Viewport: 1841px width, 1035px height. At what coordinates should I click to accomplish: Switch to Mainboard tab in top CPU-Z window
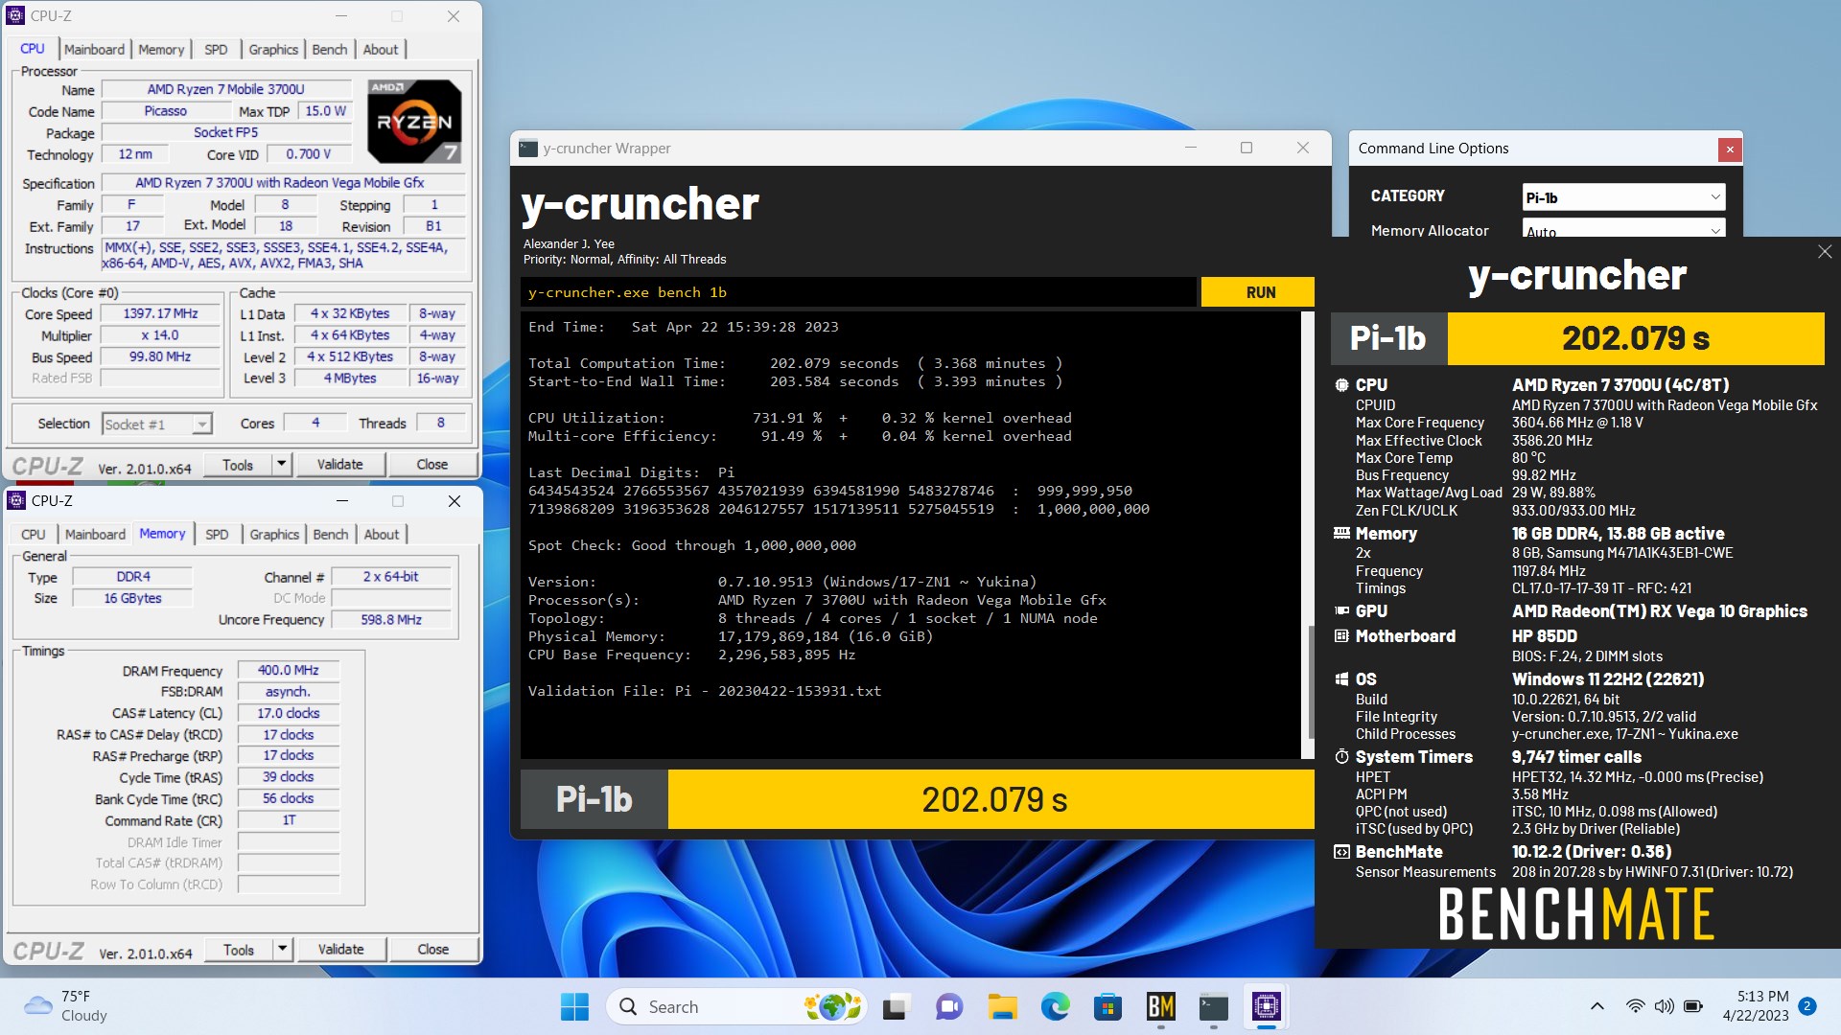tap(94, 49)
